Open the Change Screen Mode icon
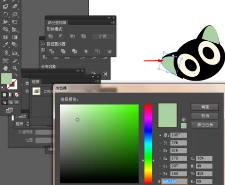The image size is (225, 185). [x=10, y=110]
